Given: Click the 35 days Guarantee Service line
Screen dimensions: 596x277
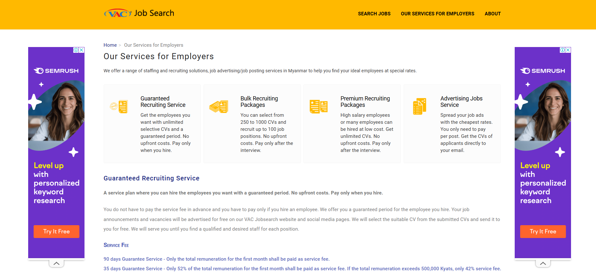Looking at the screenshot, I should [x=302, y=269].
